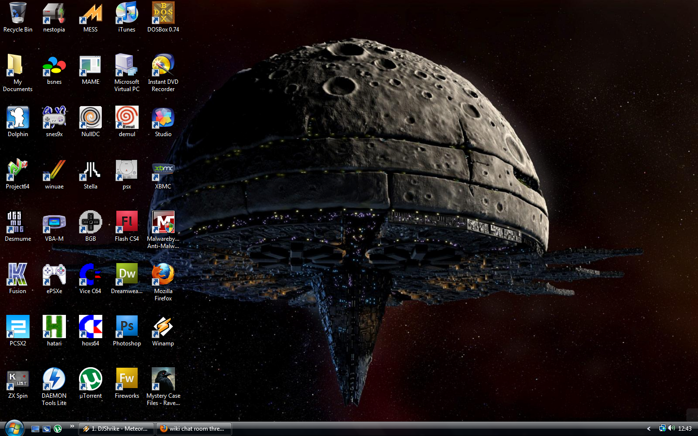
Task: Switch to wiki chat room Firefox taskbar button
Action: coord(194,429)
